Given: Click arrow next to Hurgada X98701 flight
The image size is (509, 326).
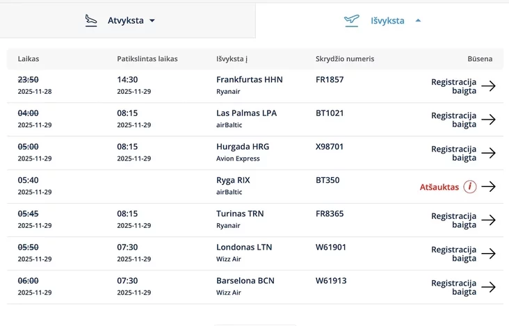Looking at the screenshot, I should coord(489,153).
